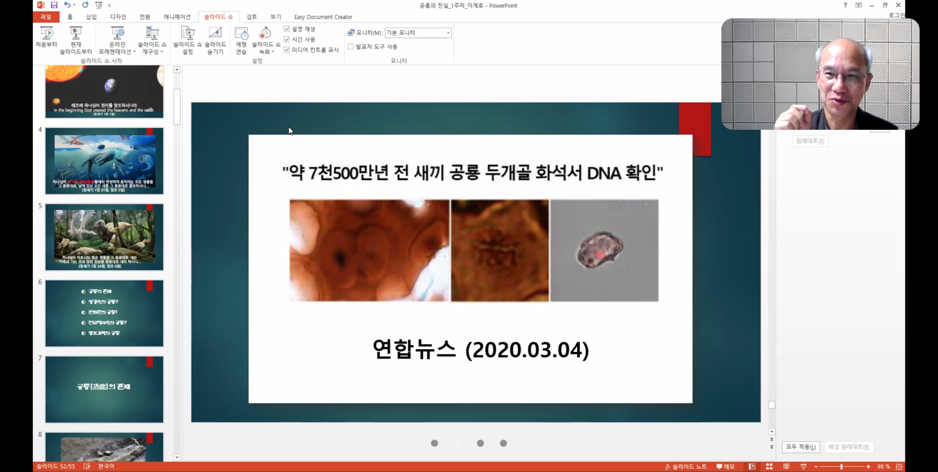Image resolution: width=938 pixels, height=472 pixels.
Task: Toggle show media controls (미디어 컨트롤 표시) checkbox
Action: click(x=287, y=50)
